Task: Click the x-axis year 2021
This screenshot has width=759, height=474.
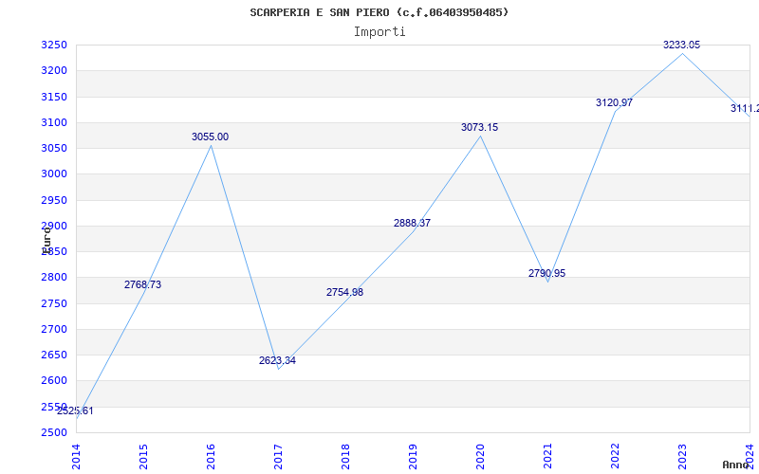Action: (x=547, y=457)
